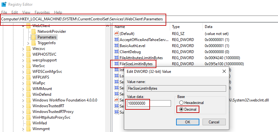Select the Parameters key in tree
278x132 pixels.
[x=47, y=37]
